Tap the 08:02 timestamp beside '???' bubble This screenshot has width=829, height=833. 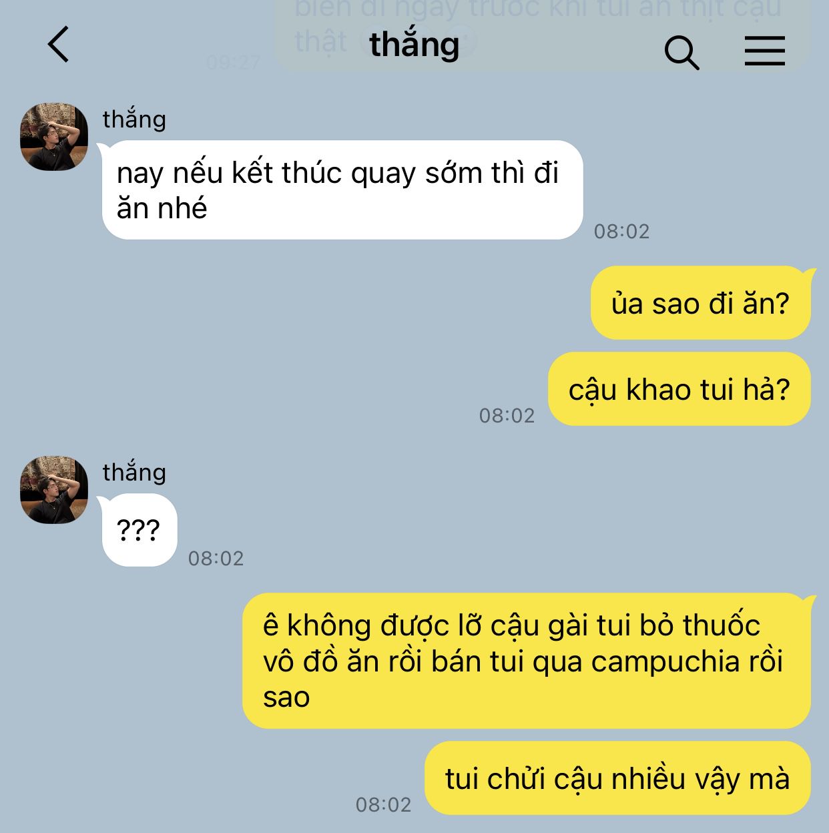tap(216, 558)
